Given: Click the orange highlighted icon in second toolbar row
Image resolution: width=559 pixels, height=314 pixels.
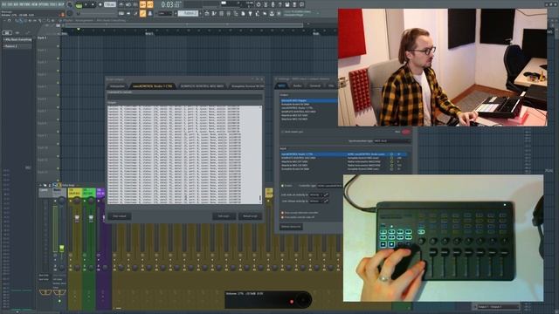Looking at the screenshot, I should [x=142, y=14].
